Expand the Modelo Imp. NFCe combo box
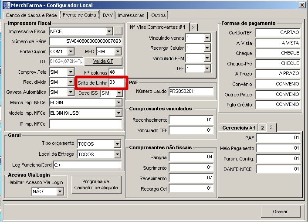This screenshot has width=308, height=222. [118, 113]
